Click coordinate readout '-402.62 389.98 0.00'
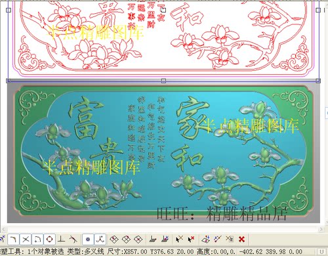328x256 pixels. 270,251
